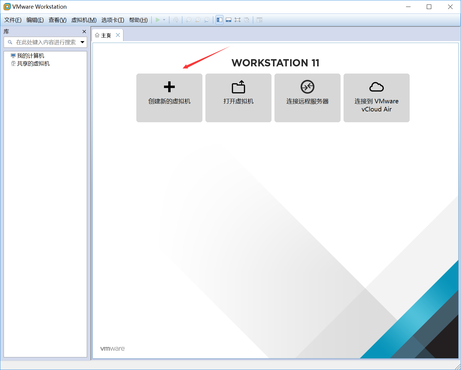Click the home icon on 主页 tab

pos(97,35)
